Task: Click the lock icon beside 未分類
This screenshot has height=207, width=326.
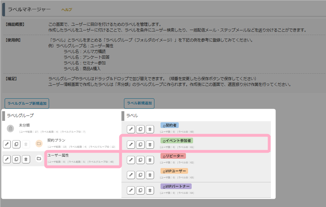Action: point(10,128)
